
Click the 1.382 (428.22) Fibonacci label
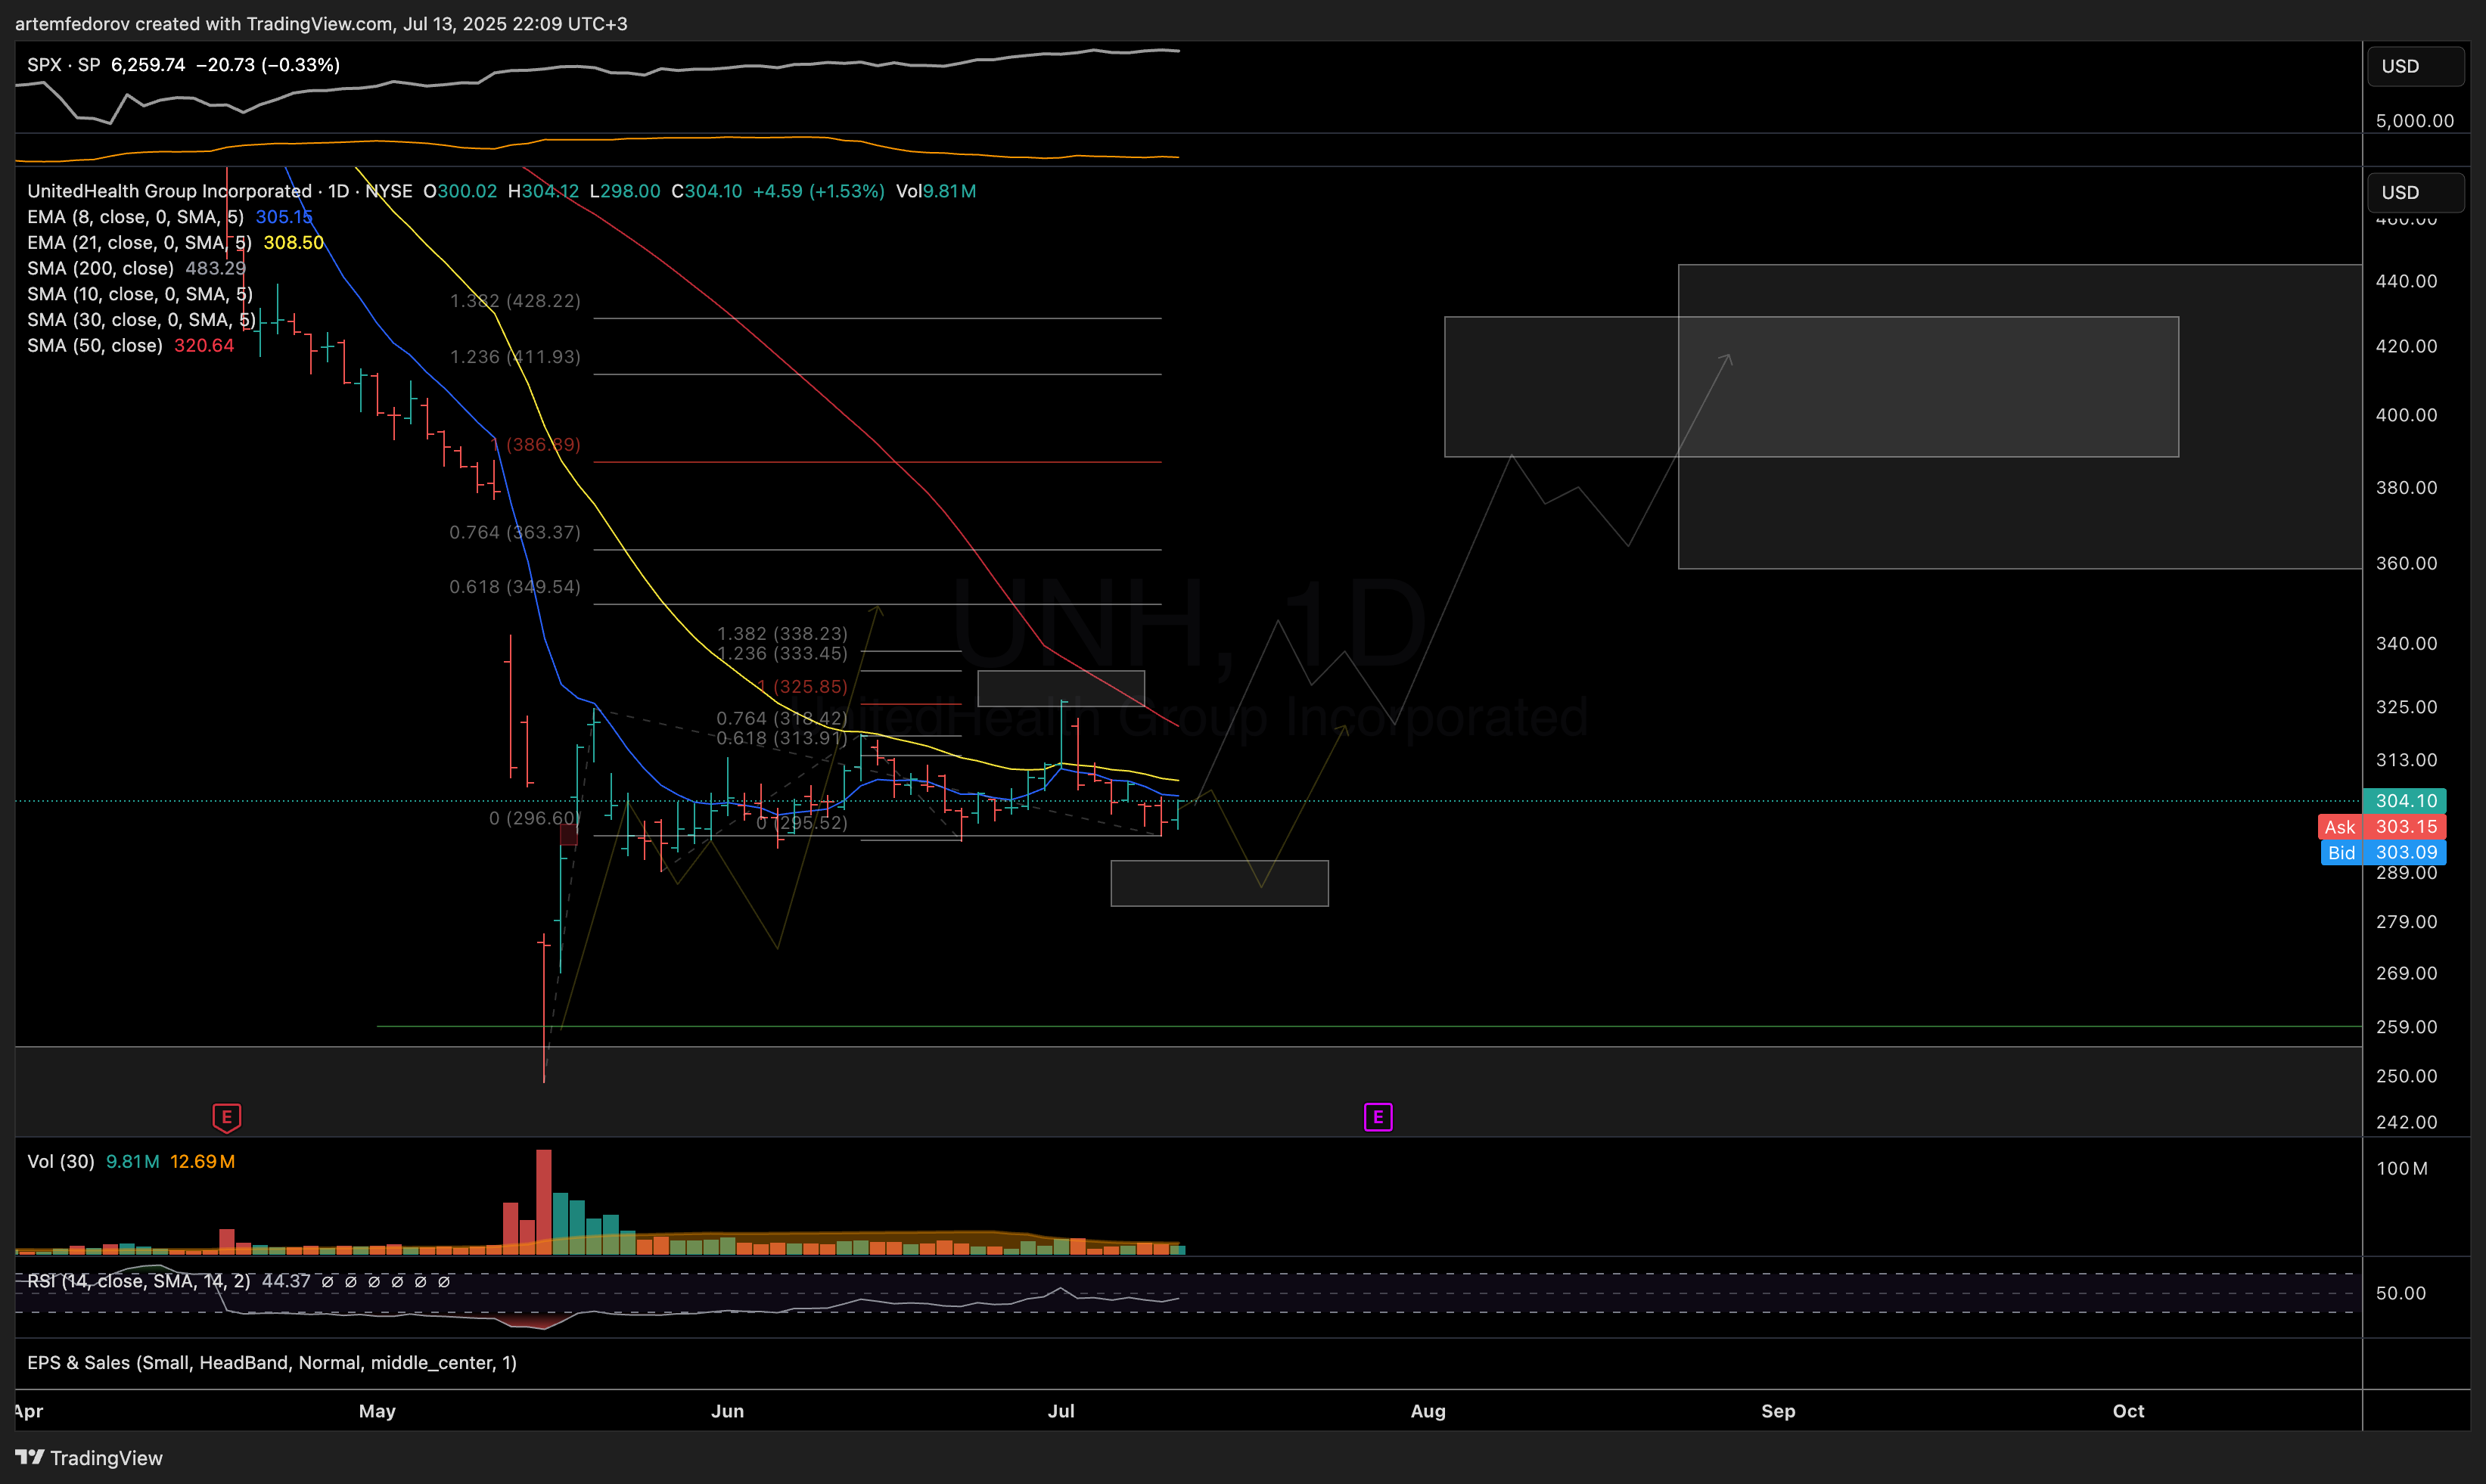point(515,301)
